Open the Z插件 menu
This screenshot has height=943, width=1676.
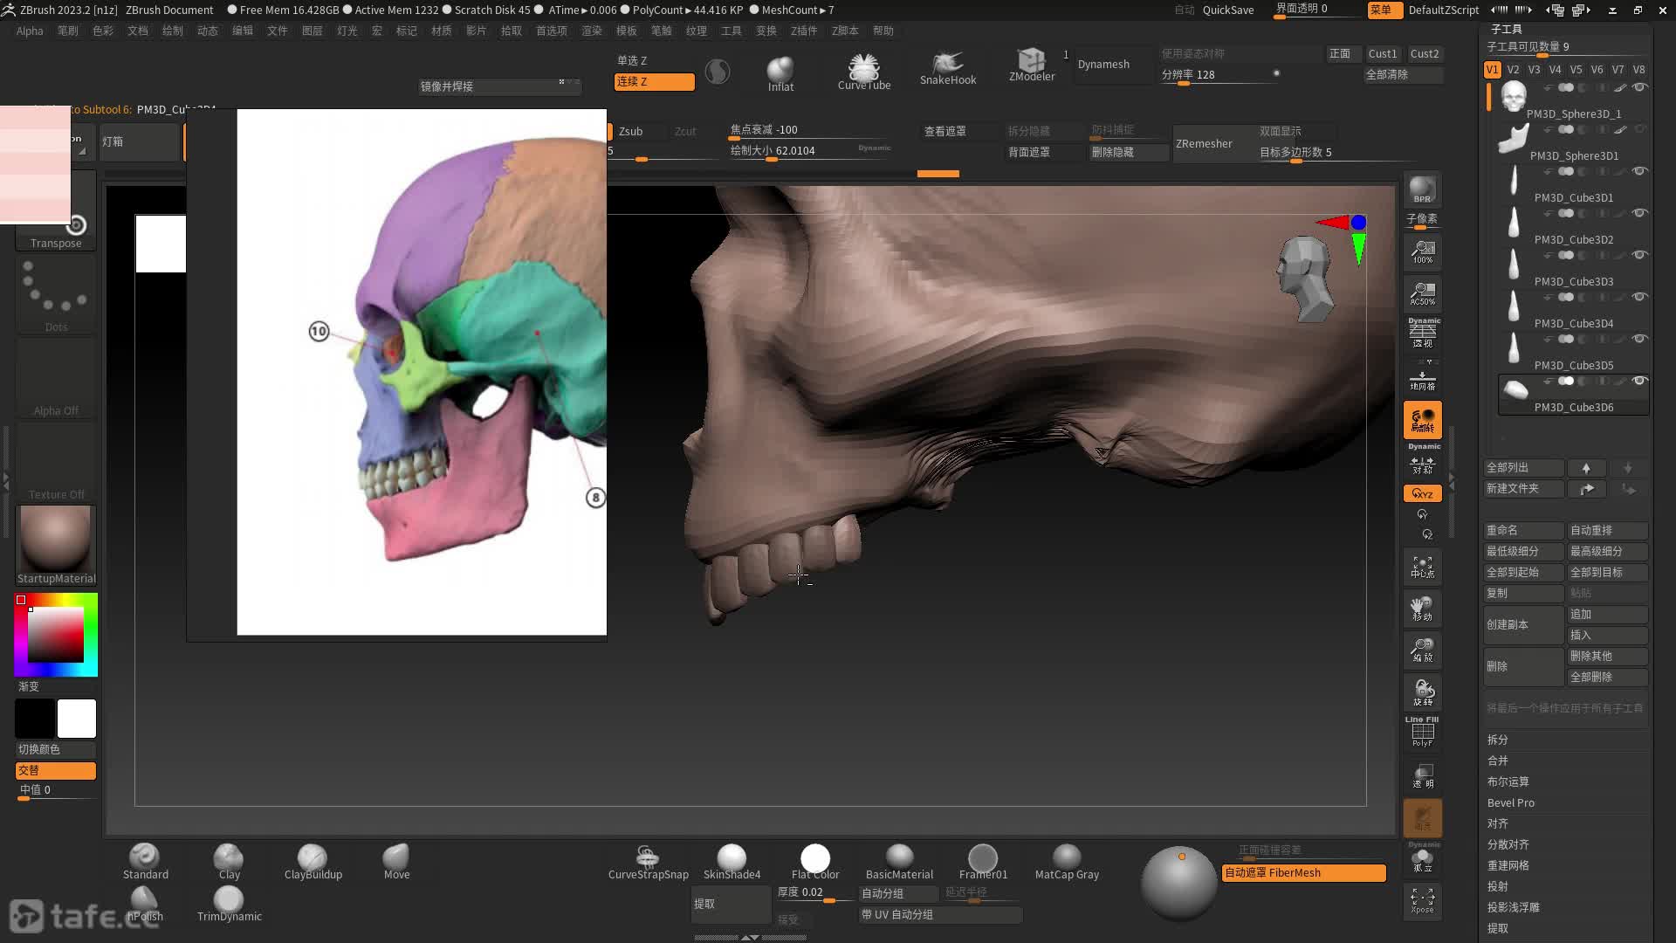(803, 31)
